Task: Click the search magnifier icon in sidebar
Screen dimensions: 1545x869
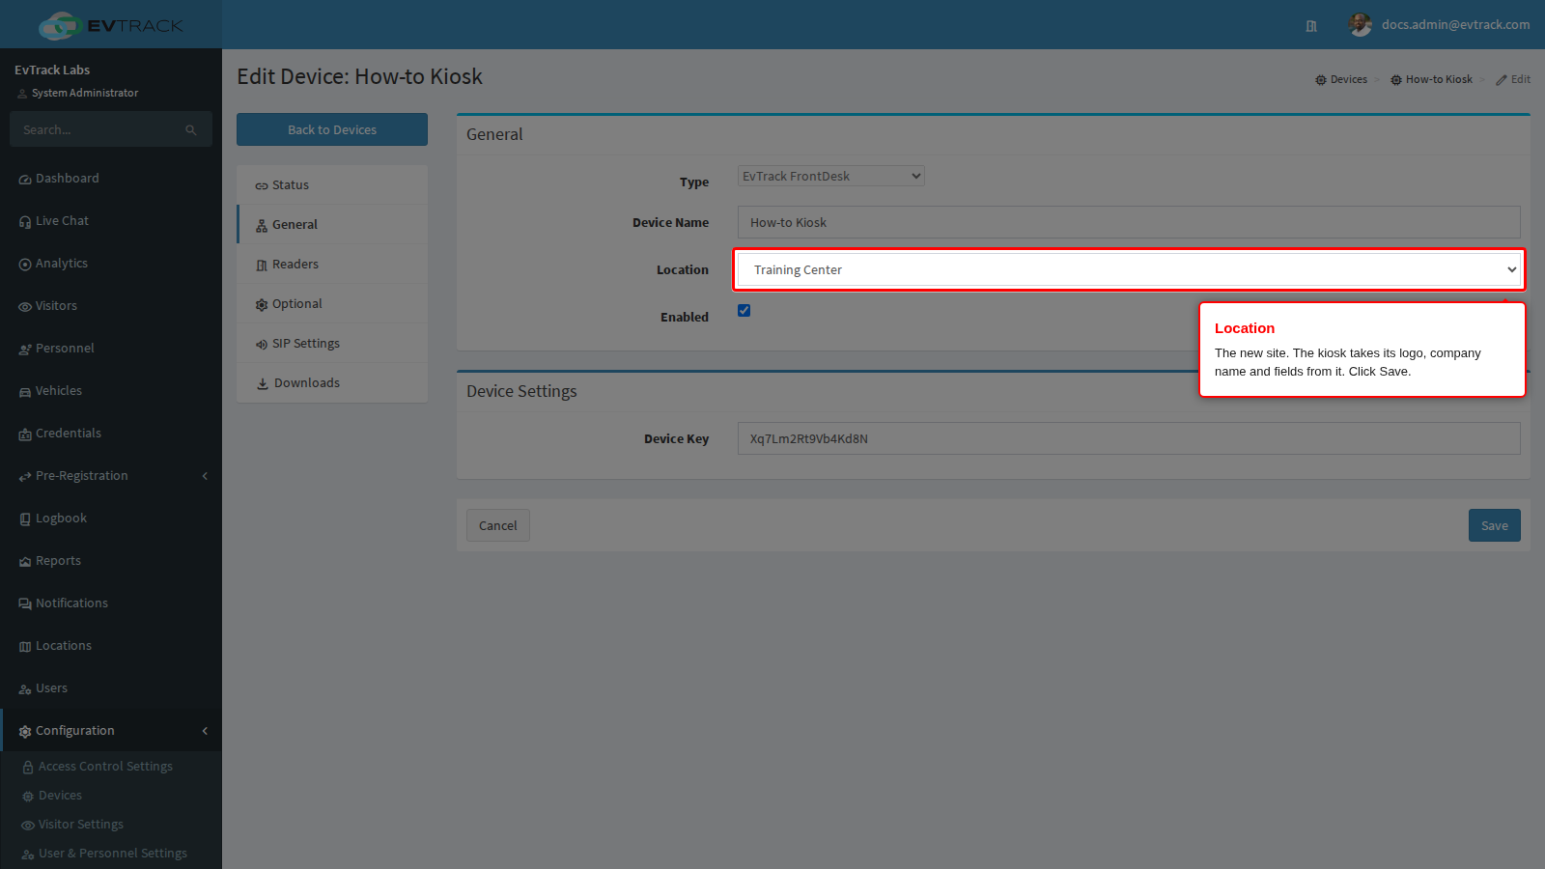Action: pos(191,130)
